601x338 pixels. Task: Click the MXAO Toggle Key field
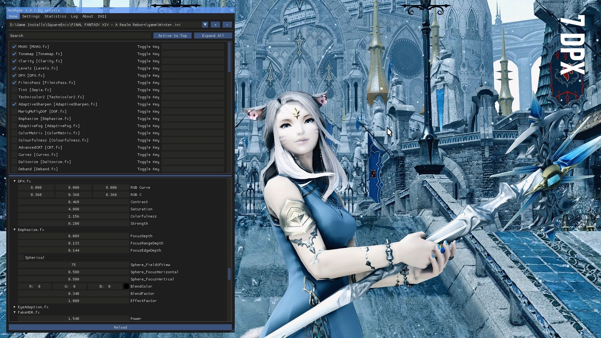(x=193, y=47)
